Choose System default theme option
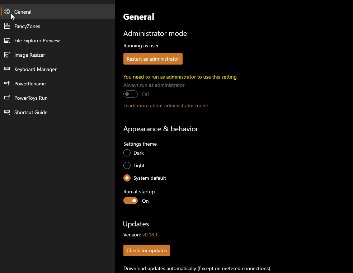 click(x=127, y=178)
